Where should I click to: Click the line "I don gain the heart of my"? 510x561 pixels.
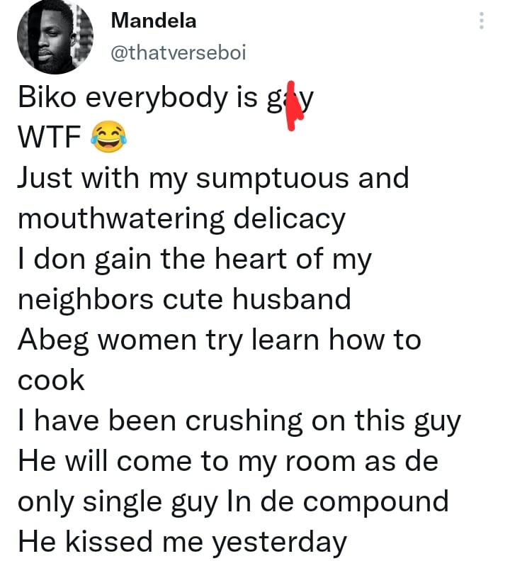(x=194, y=259)
